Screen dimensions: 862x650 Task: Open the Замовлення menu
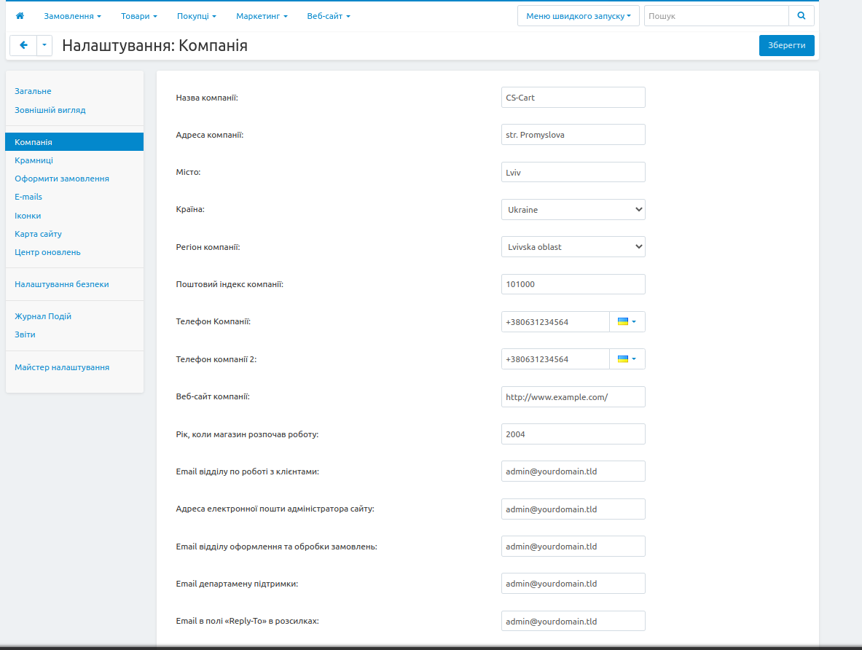pyautogui.click(x=72, y=16)
